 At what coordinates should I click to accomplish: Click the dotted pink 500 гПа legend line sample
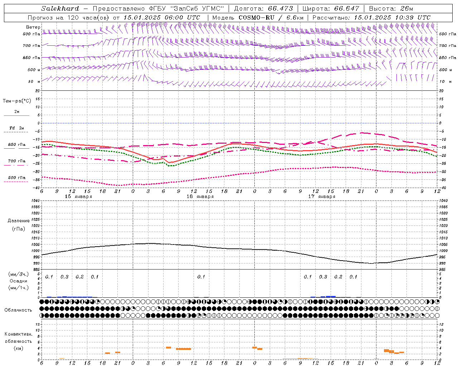pyautogui.click(x=16, y=182)
